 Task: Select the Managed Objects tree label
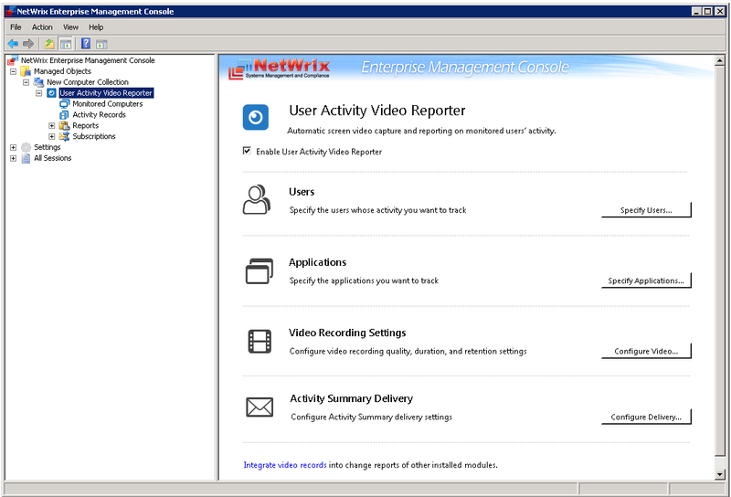coord(62,71)
